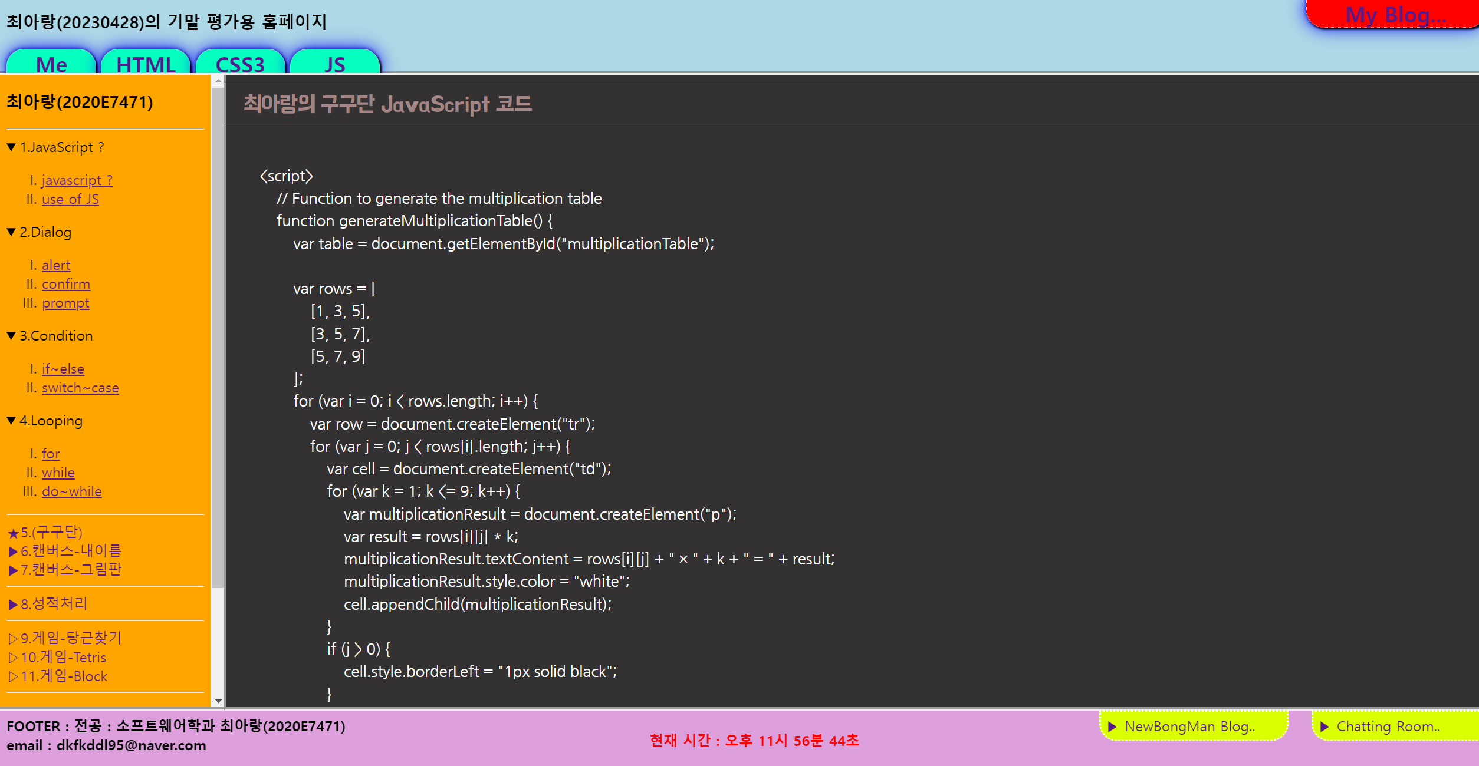Open 10.게임-Tetris item
The height and width of the screenshot is (766, 1479).
click(58, 658)
